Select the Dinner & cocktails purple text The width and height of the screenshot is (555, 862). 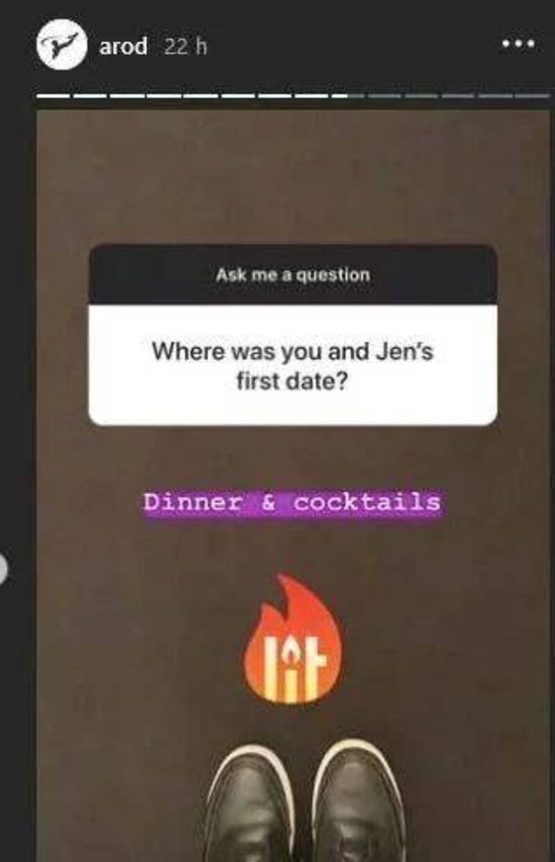coord(292,502)
